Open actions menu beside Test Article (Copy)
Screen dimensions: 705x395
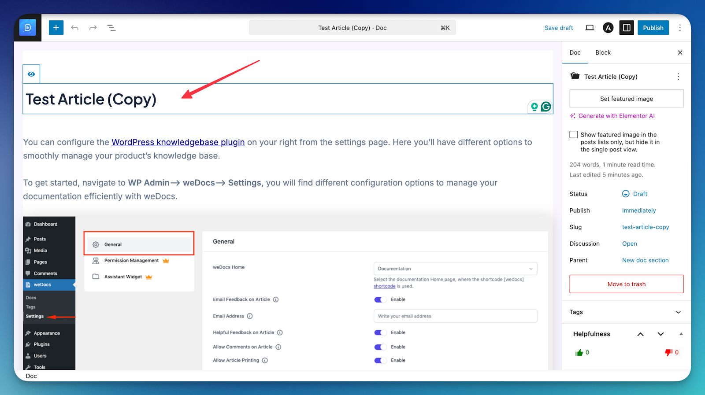tap(678, 77)
